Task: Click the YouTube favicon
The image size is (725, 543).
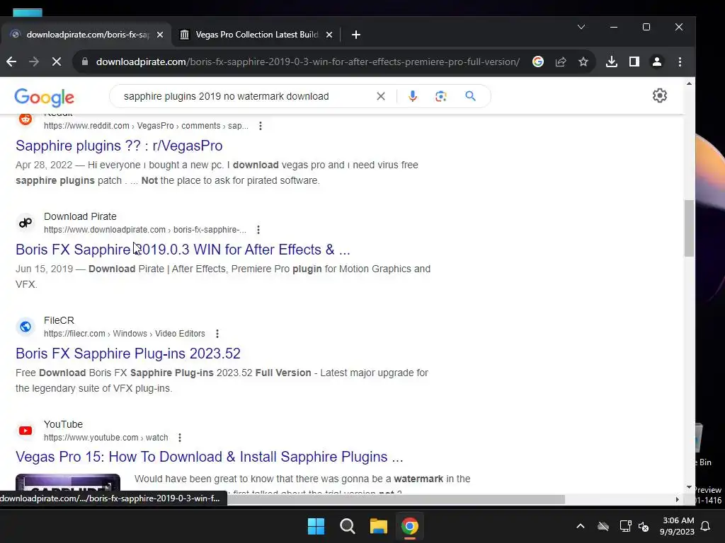Action: coord(25,431)
